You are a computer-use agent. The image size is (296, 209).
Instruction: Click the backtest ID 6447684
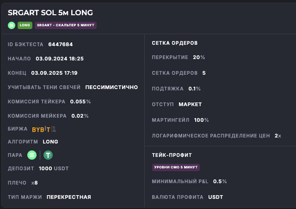tap(60, 45)
